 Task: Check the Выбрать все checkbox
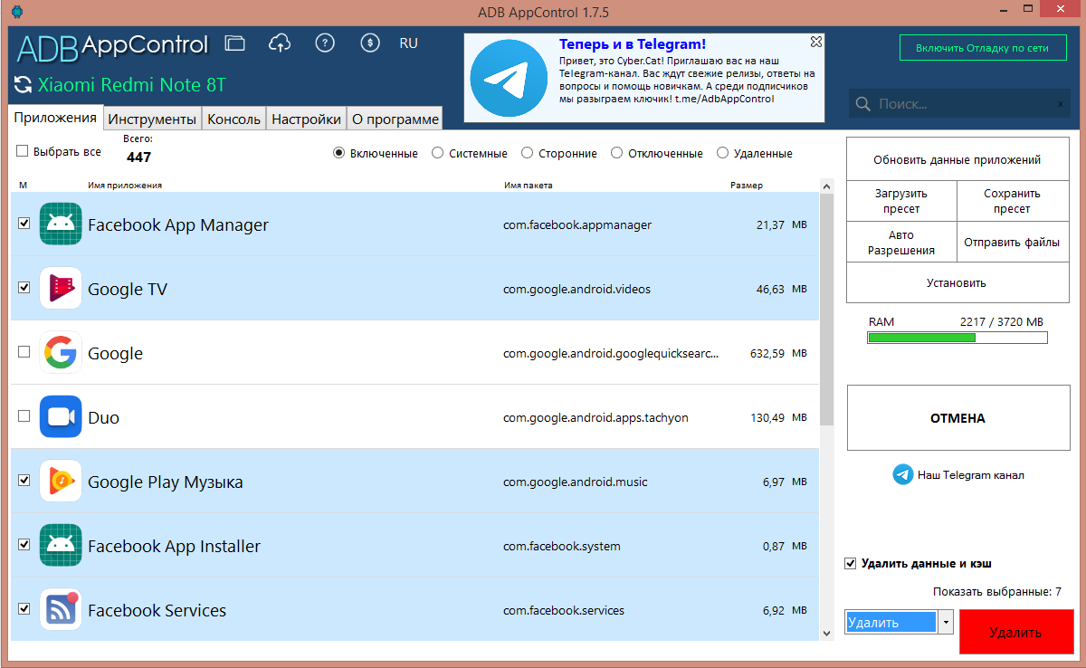click(x=23, y=151)
